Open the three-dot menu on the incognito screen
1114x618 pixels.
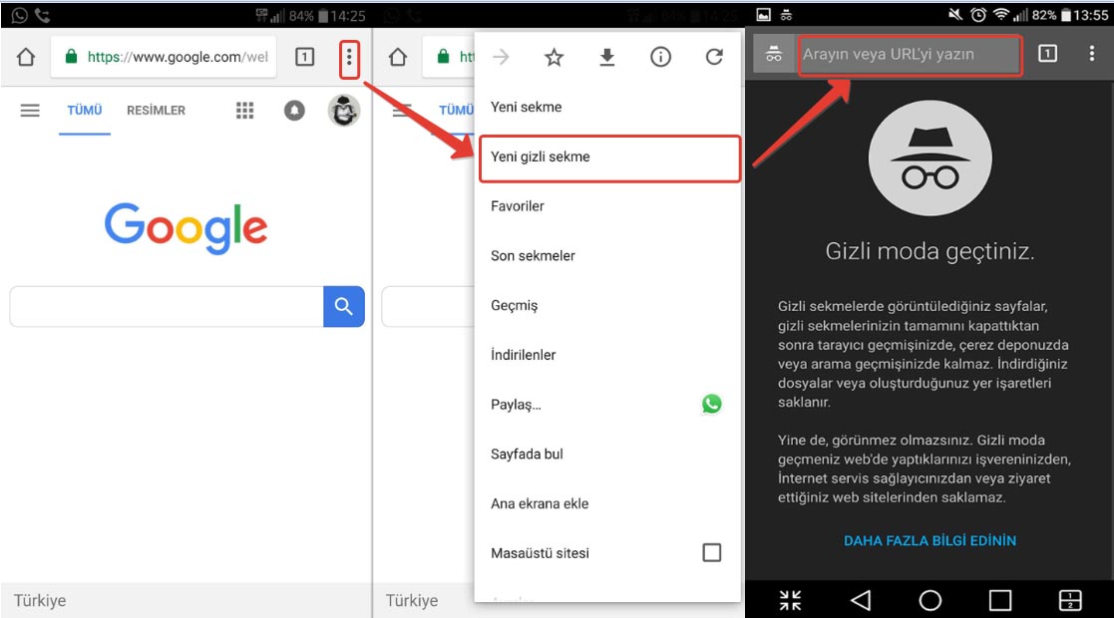[1092, 54]
